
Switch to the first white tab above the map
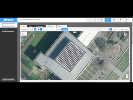23,26
